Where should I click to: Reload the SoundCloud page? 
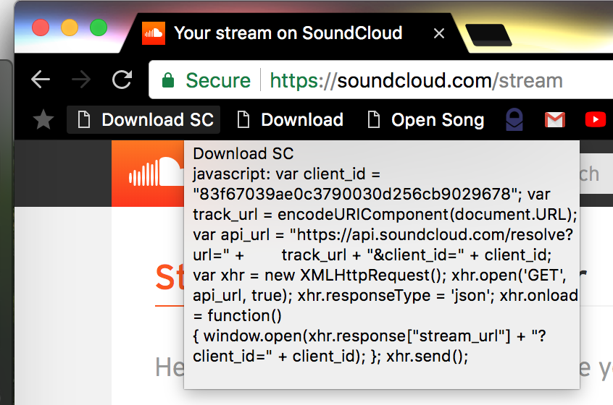(x=122, y=80)
